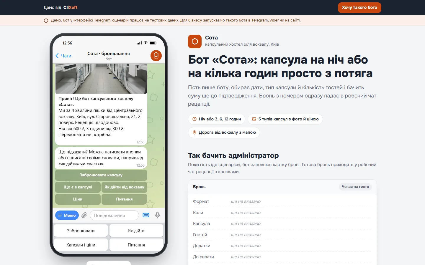
Task: Go back to Чати list
Action: point(63,56)
